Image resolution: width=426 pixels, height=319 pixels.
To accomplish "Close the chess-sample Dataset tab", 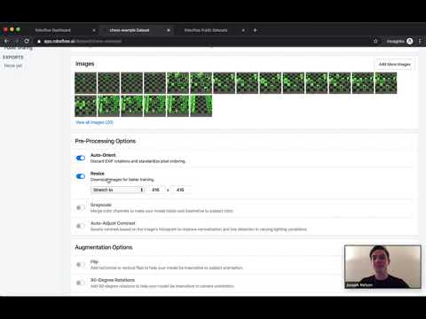I will 169,30.
